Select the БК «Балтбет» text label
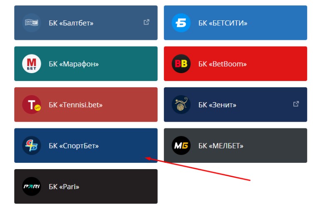The image size is (315, 209). (71, 23)
